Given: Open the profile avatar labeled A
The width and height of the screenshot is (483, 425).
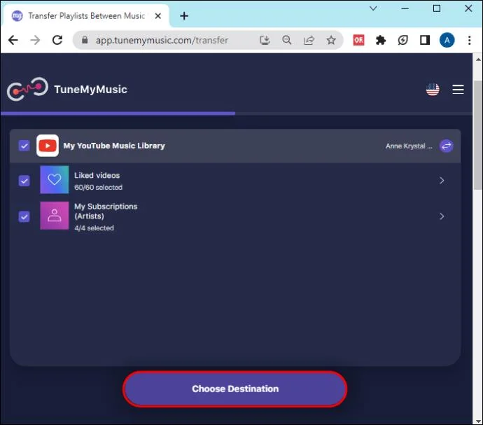Looking at the screenshot, I should tap(447, 40).
